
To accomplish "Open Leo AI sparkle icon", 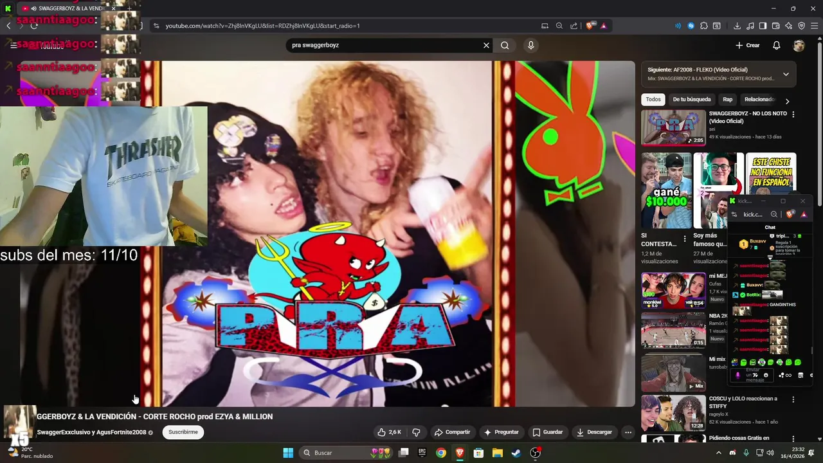I will tap(788, 26).
